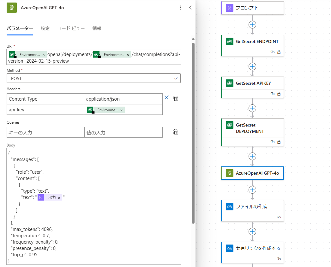Edit the application/json header value field
The width and height of the screenshot is (331, 267).
click(x=123, y=99)
